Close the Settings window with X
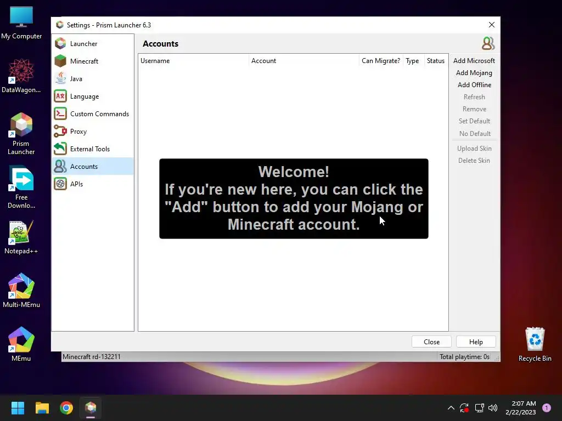 492,25
